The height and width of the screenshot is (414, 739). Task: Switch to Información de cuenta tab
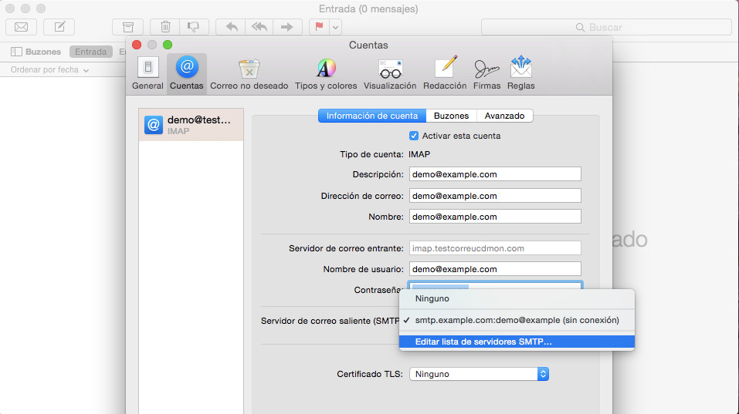(372, 116)
